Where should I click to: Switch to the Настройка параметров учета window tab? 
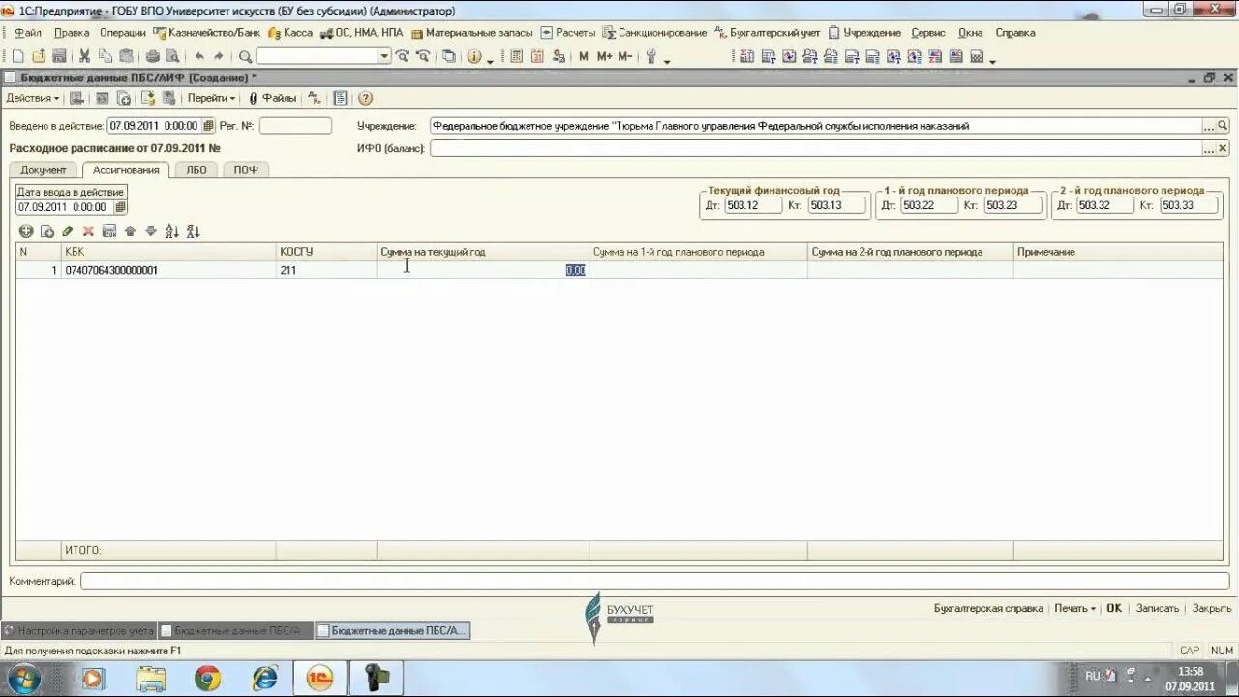click(78, 630)
